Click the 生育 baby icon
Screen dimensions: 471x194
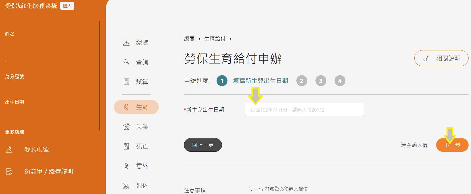[126, 107]
